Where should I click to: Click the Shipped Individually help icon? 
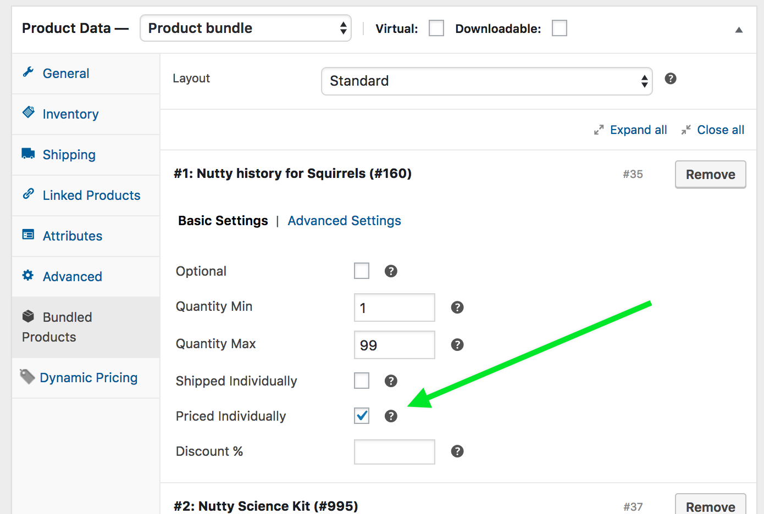pos(391,381)
